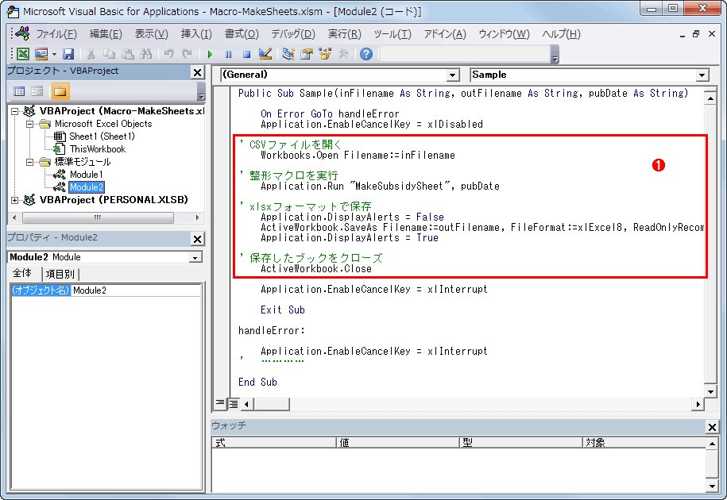Open the View Microsoft Excel icon
The width and height of the screenshot is (727, 500).
click(23, 54)
